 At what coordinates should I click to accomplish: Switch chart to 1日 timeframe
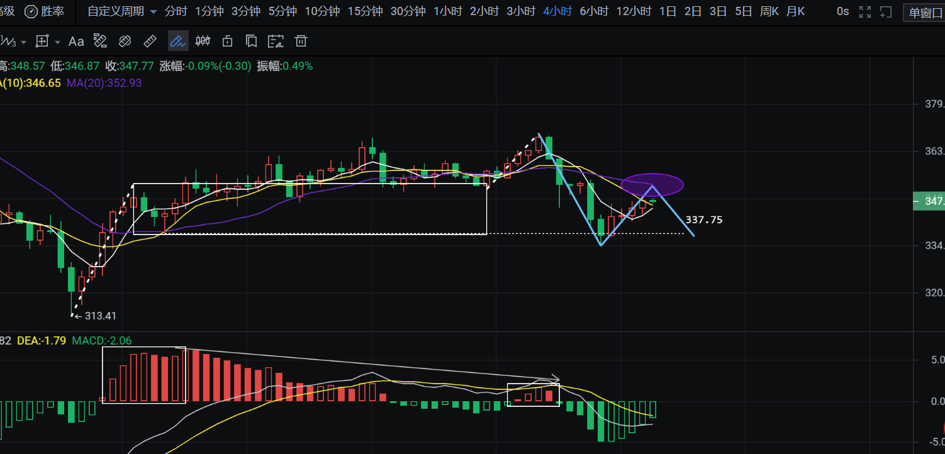(x=668, y=11)
